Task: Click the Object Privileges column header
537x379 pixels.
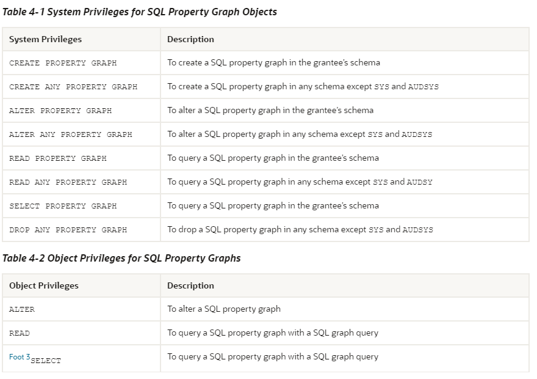Action: pos(44,285)
